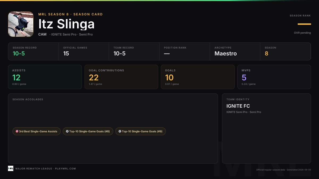Click the 0.33 / game MVP rate
This screenshot has width=319, height=179.
pos(249,84)
